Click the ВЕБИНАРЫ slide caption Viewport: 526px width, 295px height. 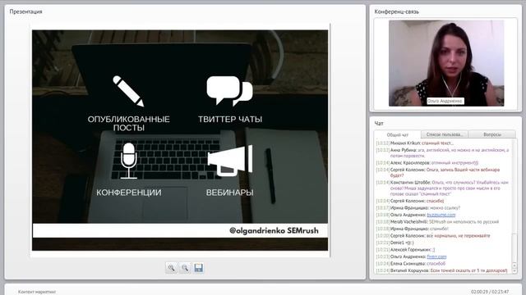pyautogui.click(x=230, y=193)
